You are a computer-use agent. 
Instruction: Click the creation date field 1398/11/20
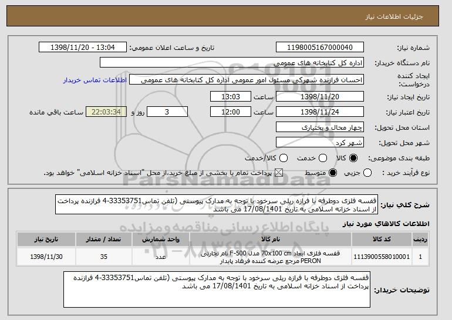coord(320,96)
